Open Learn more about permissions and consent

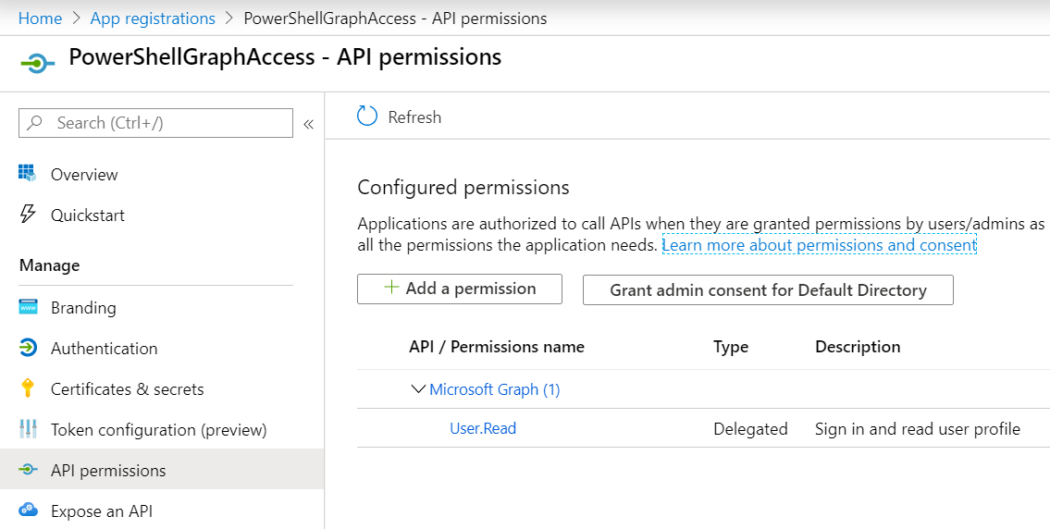[820, 245]
